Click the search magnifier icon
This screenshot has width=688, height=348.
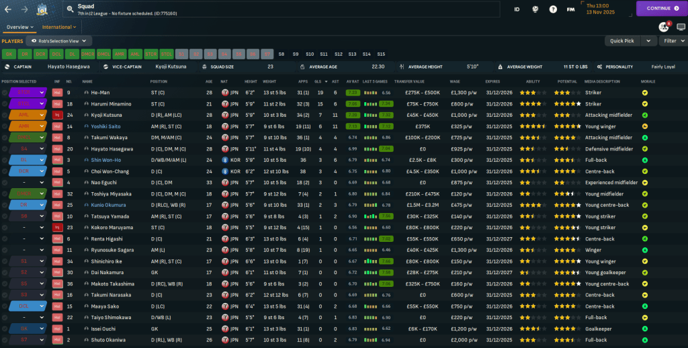pyautogui.click(x=71, y=9)
